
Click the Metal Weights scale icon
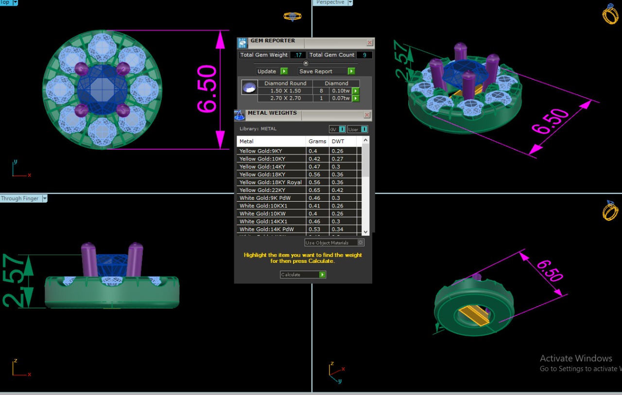[x=240, y=115]
